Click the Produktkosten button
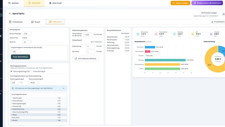Image resolution: width=225 pixels, height=127 pixels. pyautogui.click(x=218, y=22)
